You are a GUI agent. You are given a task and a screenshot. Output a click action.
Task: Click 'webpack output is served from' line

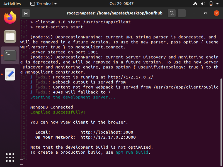pos(89,82)
